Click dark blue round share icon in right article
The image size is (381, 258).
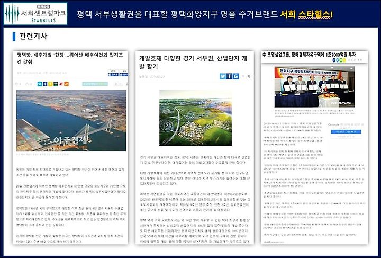click(334, 60)
